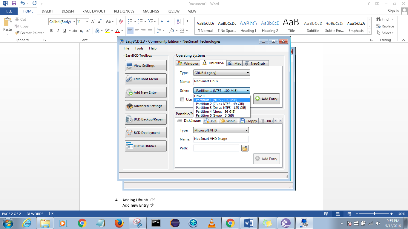Click the Format Painter brush icon
Screen dimensions: 408x229
point(17,33)
